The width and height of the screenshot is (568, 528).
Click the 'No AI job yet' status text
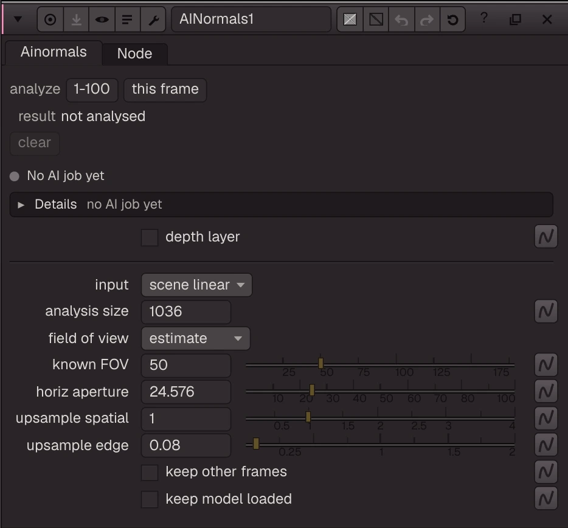tap(66, 176)
